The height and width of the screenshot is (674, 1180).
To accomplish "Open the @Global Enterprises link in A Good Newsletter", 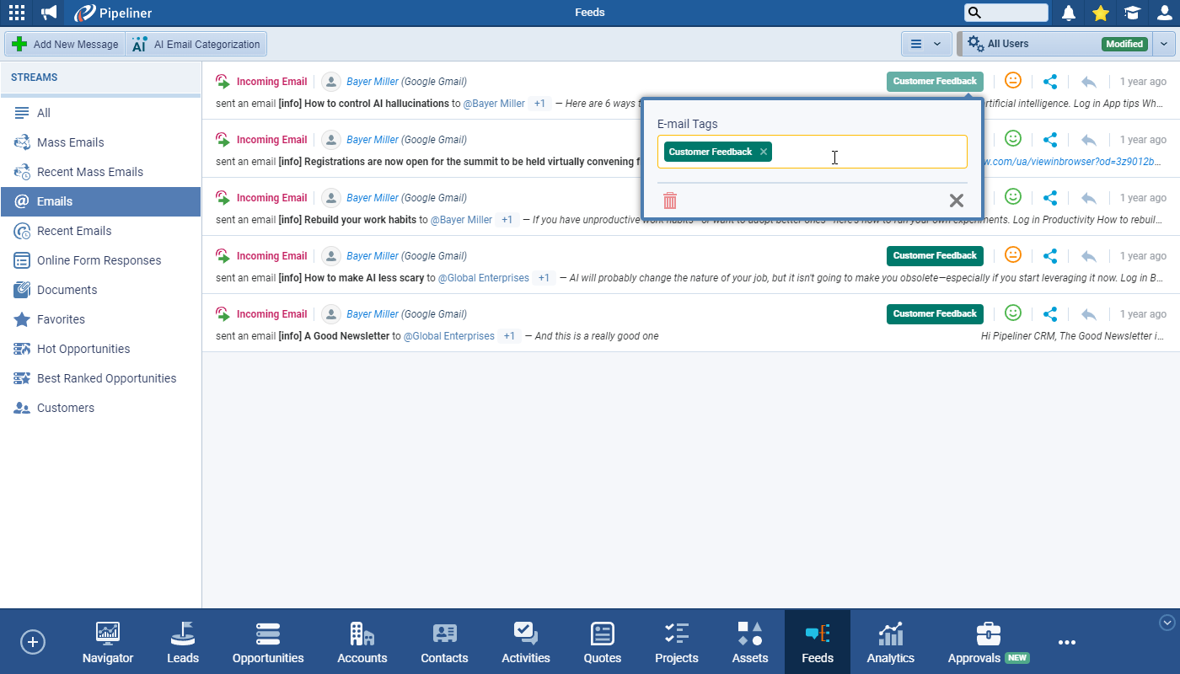I will click(449, 336).
